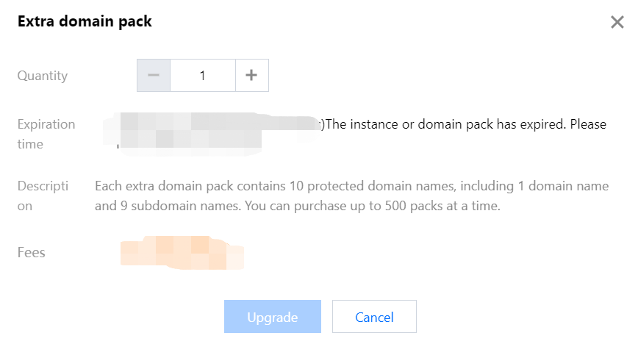Viewport: 638px width, 344px height.
Task: Close the dialog with the X icon
Action: (x=617, y=22)
